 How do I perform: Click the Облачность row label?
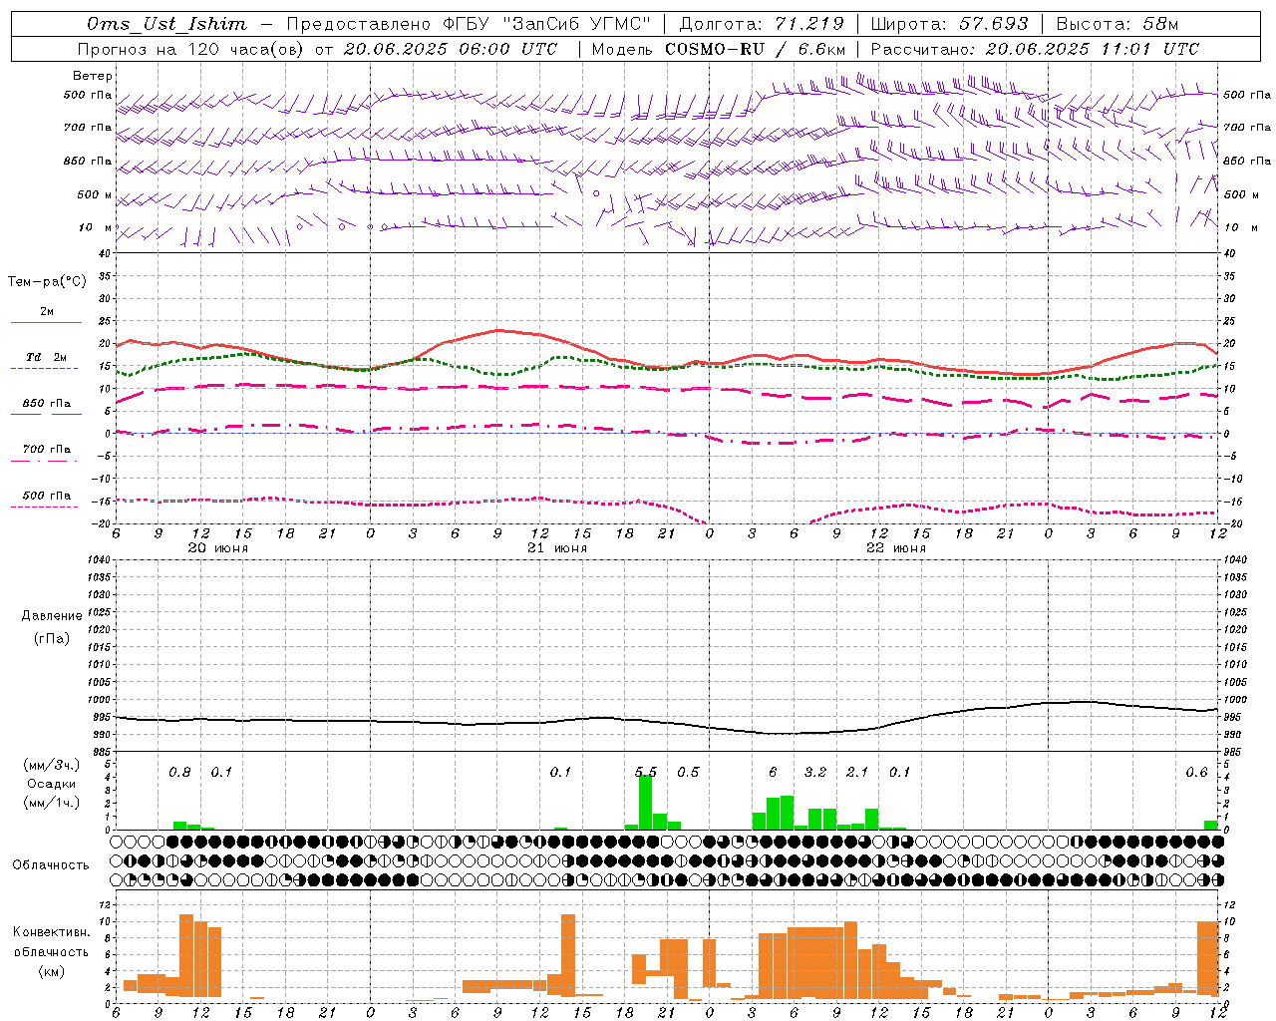51,864
